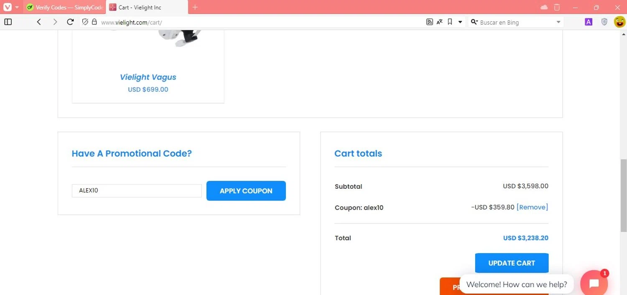Go back to previous page
Viewport: 627px width, 295px height.
point(39,22)
